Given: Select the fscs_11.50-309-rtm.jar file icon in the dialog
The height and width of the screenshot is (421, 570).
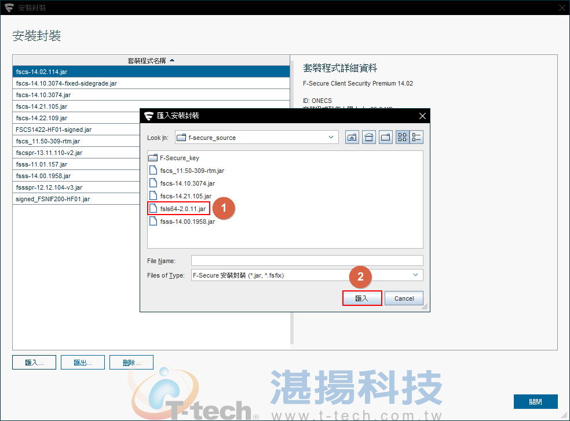Looking at the screenshot, I should point(154,170).
